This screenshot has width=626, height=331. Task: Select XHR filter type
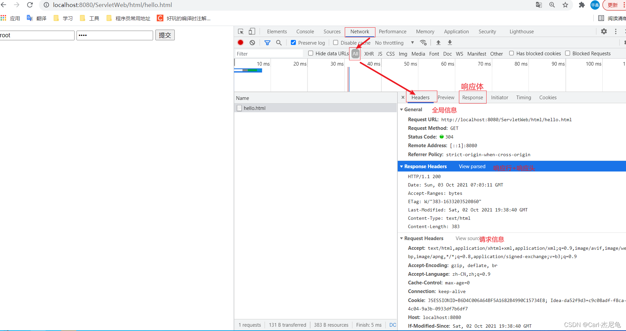click(369, 54)
